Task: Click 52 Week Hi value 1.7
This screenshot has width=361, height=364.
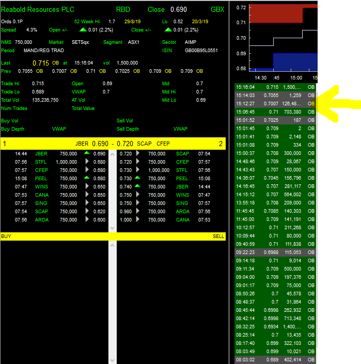Action: coord(112,22)
